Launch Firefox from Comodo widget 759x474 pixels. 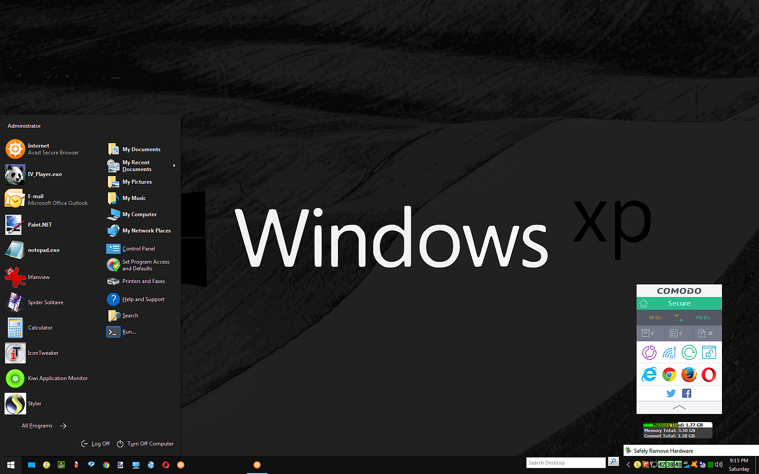point(689,375)
